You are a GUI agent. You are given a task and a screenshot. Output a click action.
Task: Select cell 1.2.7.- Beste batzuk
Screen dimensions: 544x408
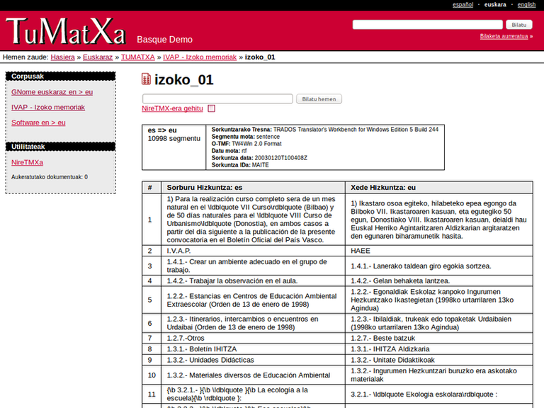coord(439,338)
